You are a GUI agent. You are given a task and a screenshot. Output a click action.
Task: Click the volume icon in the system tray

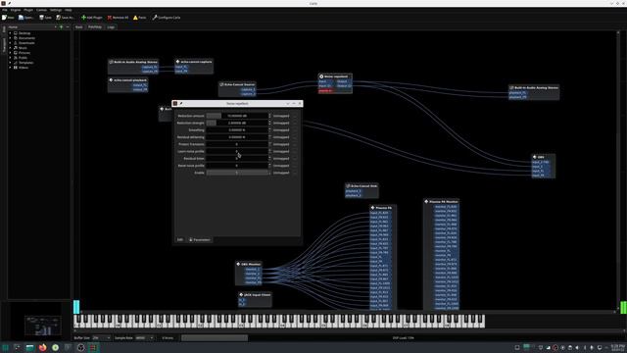pos(577,347)
